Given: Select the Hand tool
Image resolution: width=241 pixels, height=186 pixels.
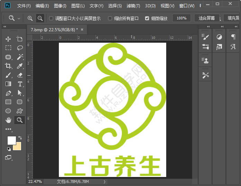Looking at the screenshot, I should [x=8, y=120].
